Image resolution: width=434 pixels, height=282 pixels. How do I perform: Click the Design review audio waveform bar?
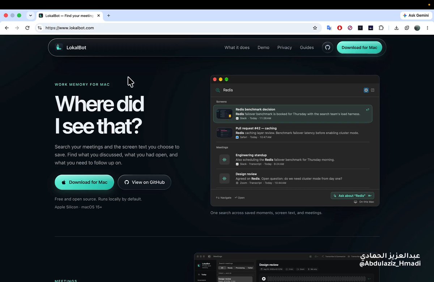pos(317,279)
